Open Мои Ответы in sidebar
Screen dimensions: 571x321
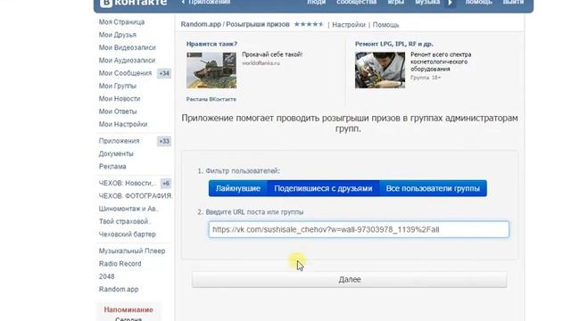(118, 111)
